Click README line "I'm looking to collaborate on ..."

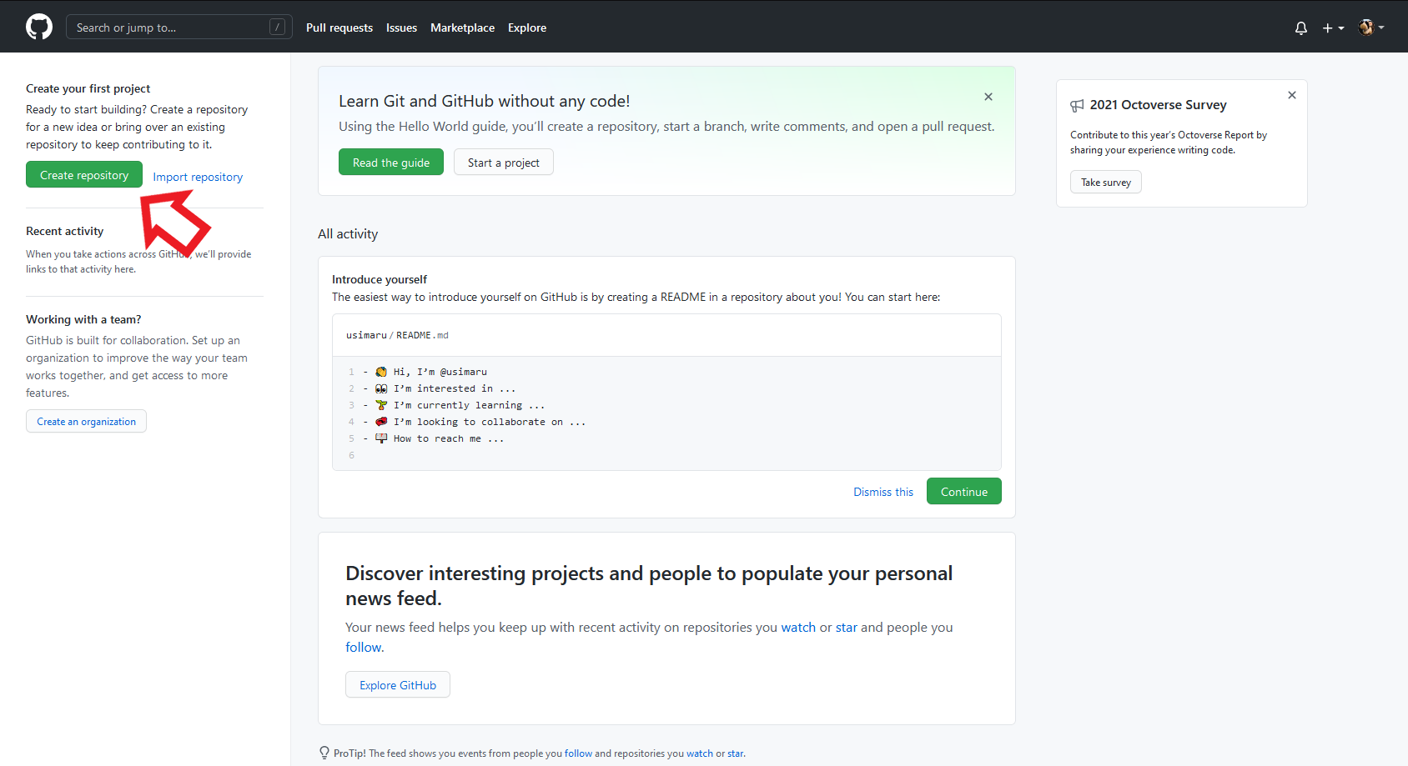(x=490, y=422)
